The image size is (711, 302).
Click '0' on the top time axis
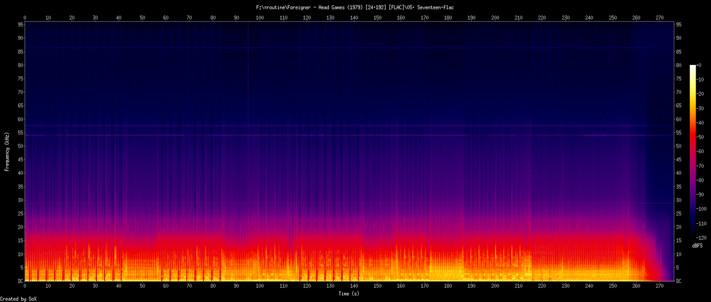point(25,18)
